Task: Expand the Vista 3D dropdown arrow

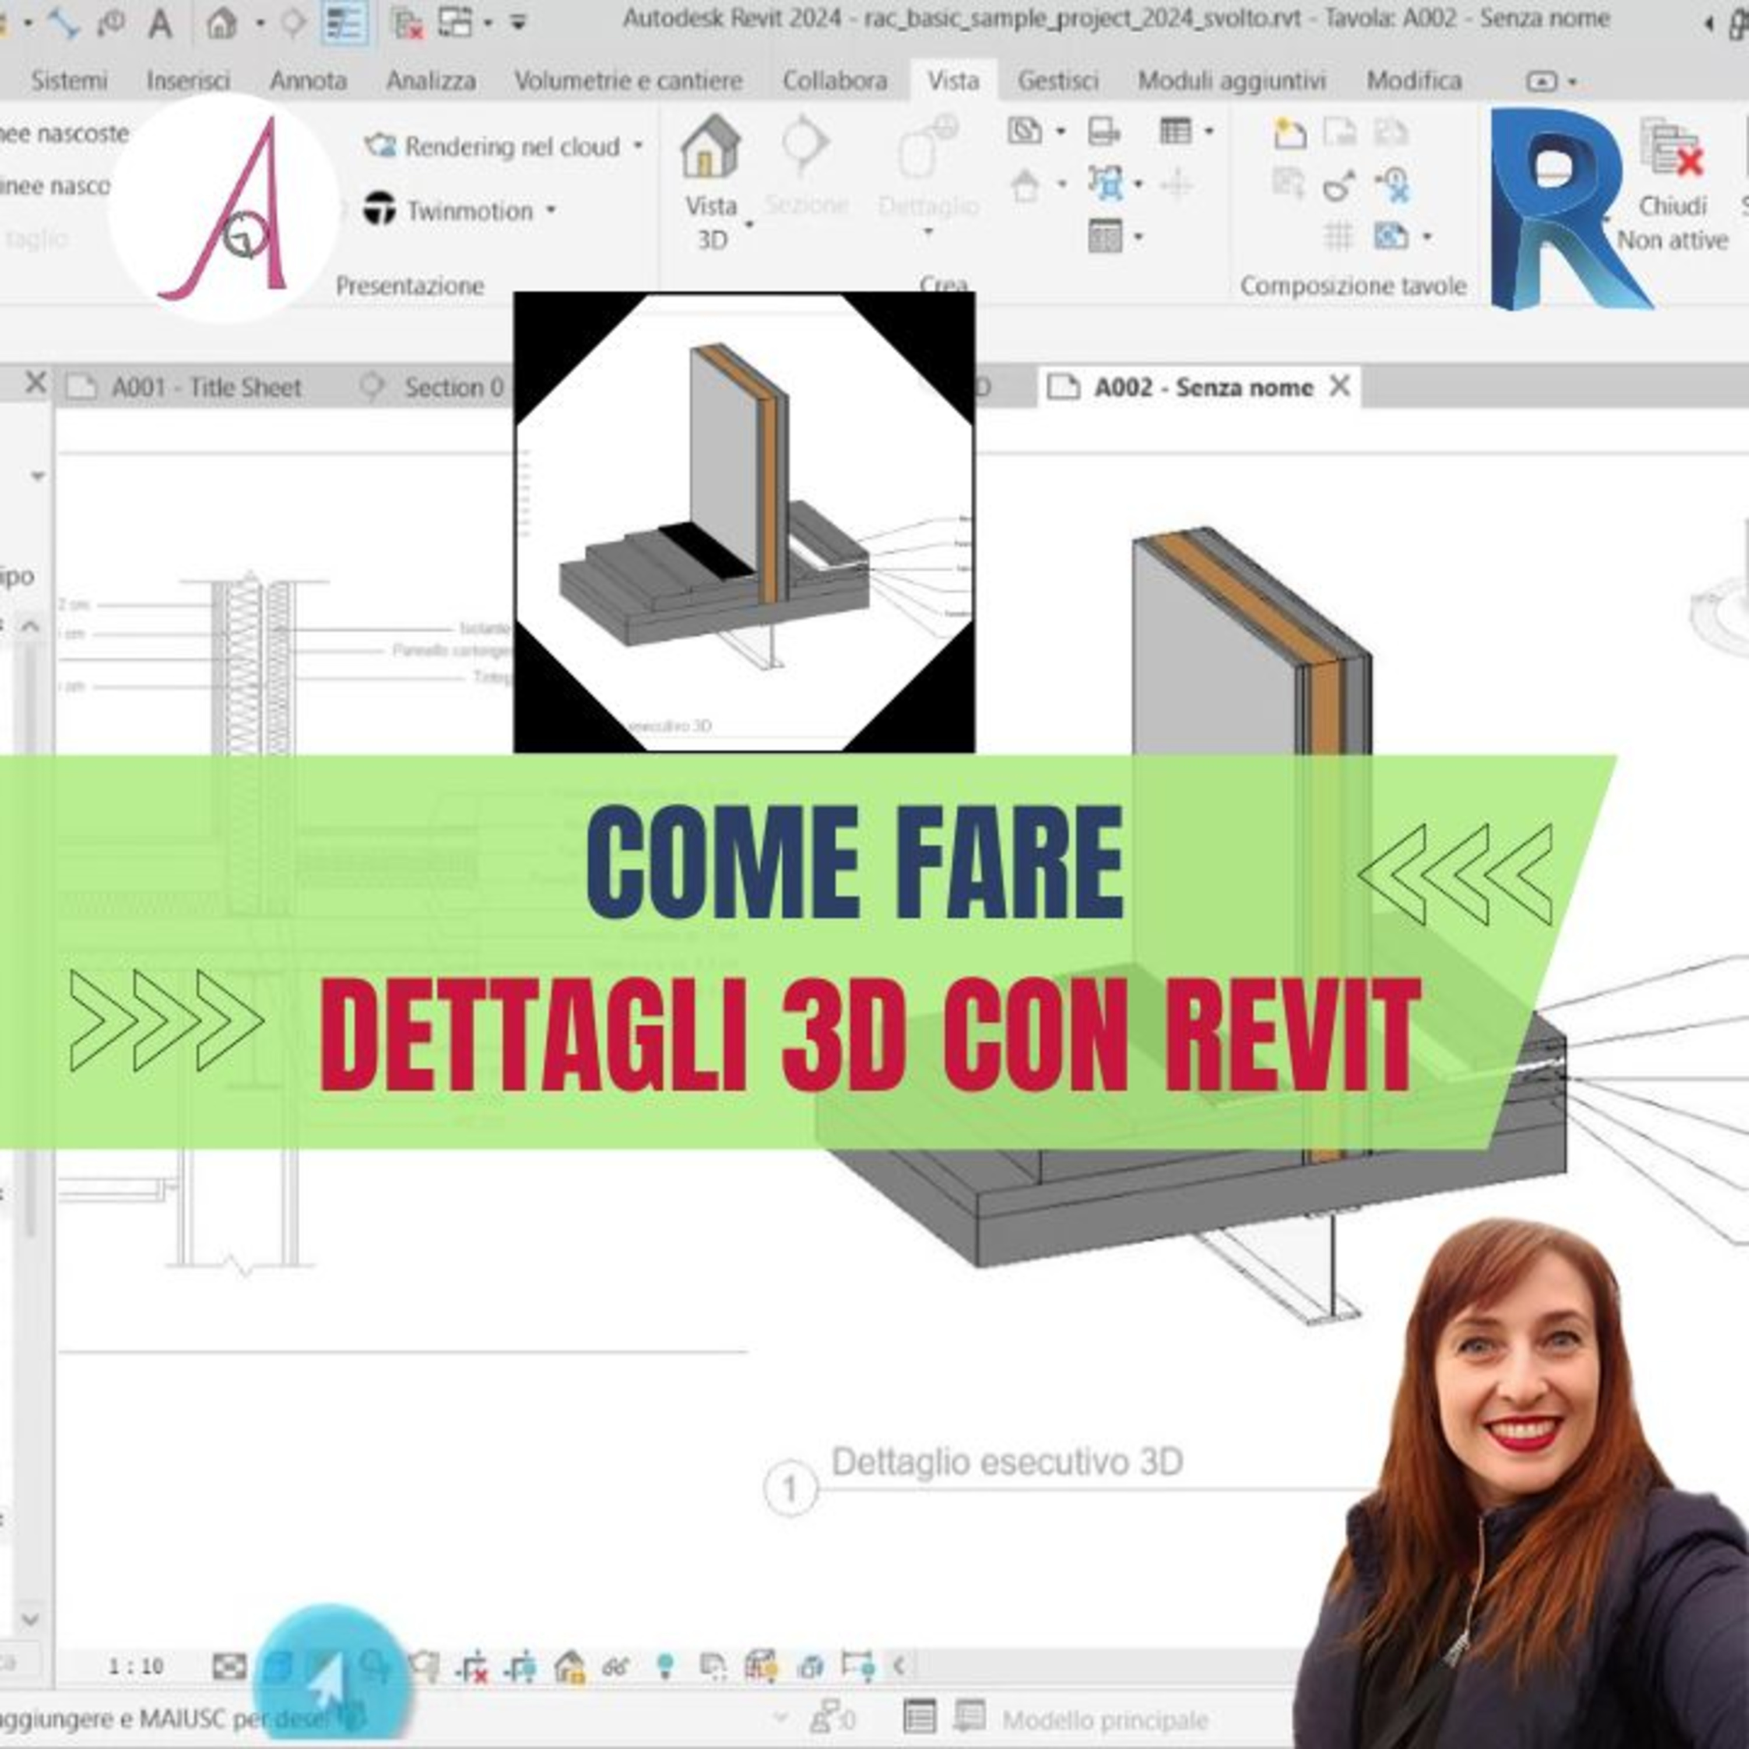Action: pyautogui.click(x=749, y=224)
